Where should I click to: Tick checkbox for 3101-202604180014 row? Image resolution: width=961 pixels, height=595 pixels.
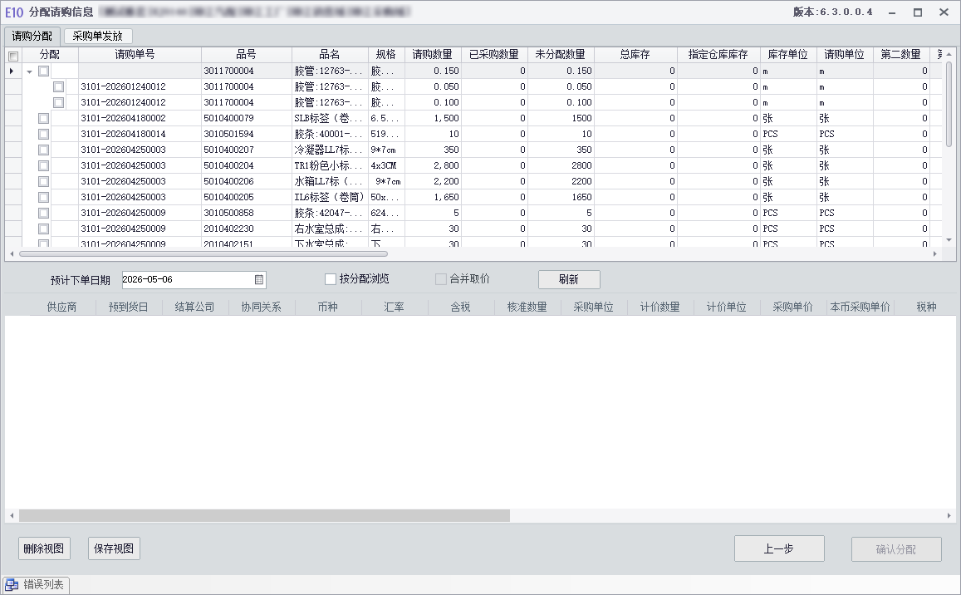43,135
